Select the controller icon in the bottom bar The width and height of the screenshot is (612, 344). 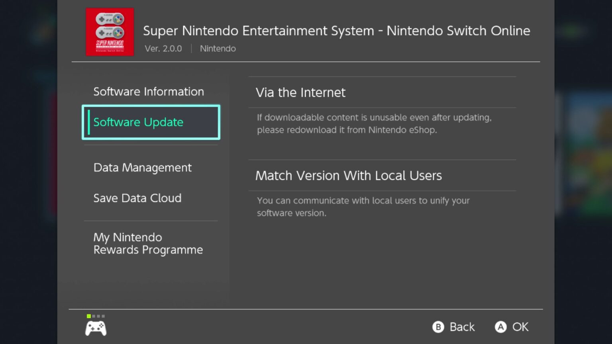coord(96,327)
